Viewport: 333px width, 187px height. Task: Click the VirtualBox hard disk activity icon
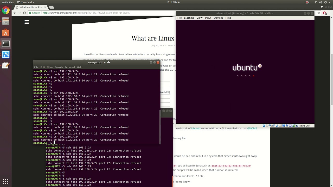tap(264, 125)
